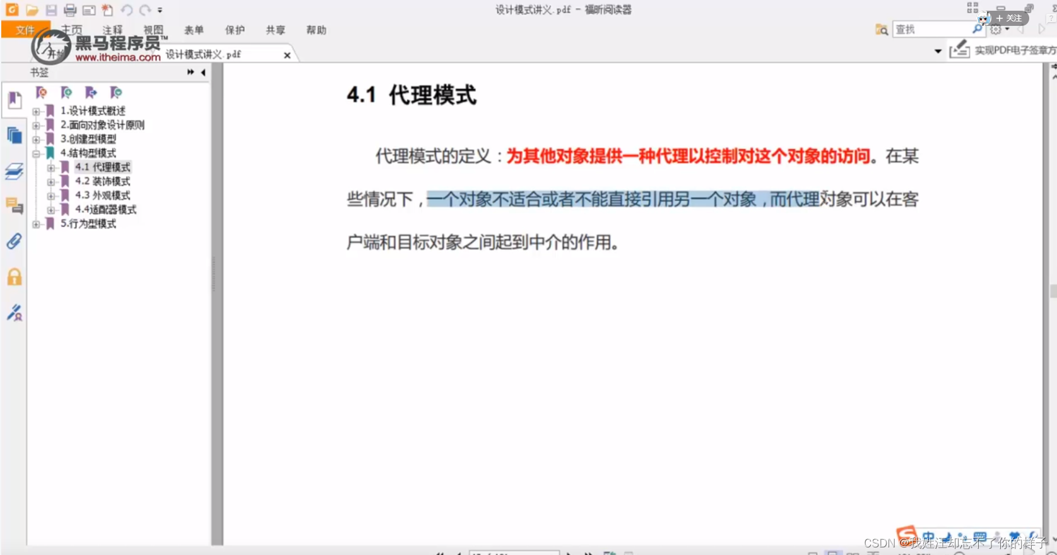The image size is (1057, 555).
Task: Close the 设计模式讲义.pdf document tab
Action: tap(287, 55)
